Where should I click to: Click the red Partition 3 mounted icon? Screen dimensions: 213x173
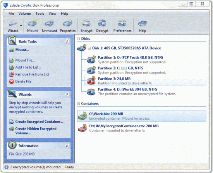tap(91, 81)
